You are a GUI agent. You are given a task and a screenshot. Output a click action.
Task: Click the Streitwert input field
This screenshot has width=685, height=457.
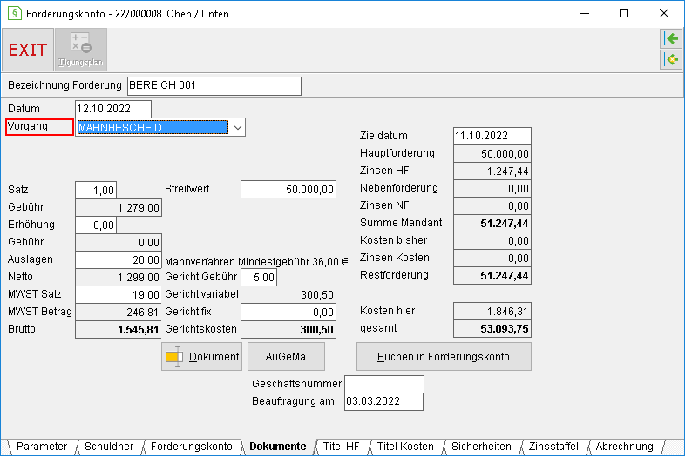[x=288, y=190]
